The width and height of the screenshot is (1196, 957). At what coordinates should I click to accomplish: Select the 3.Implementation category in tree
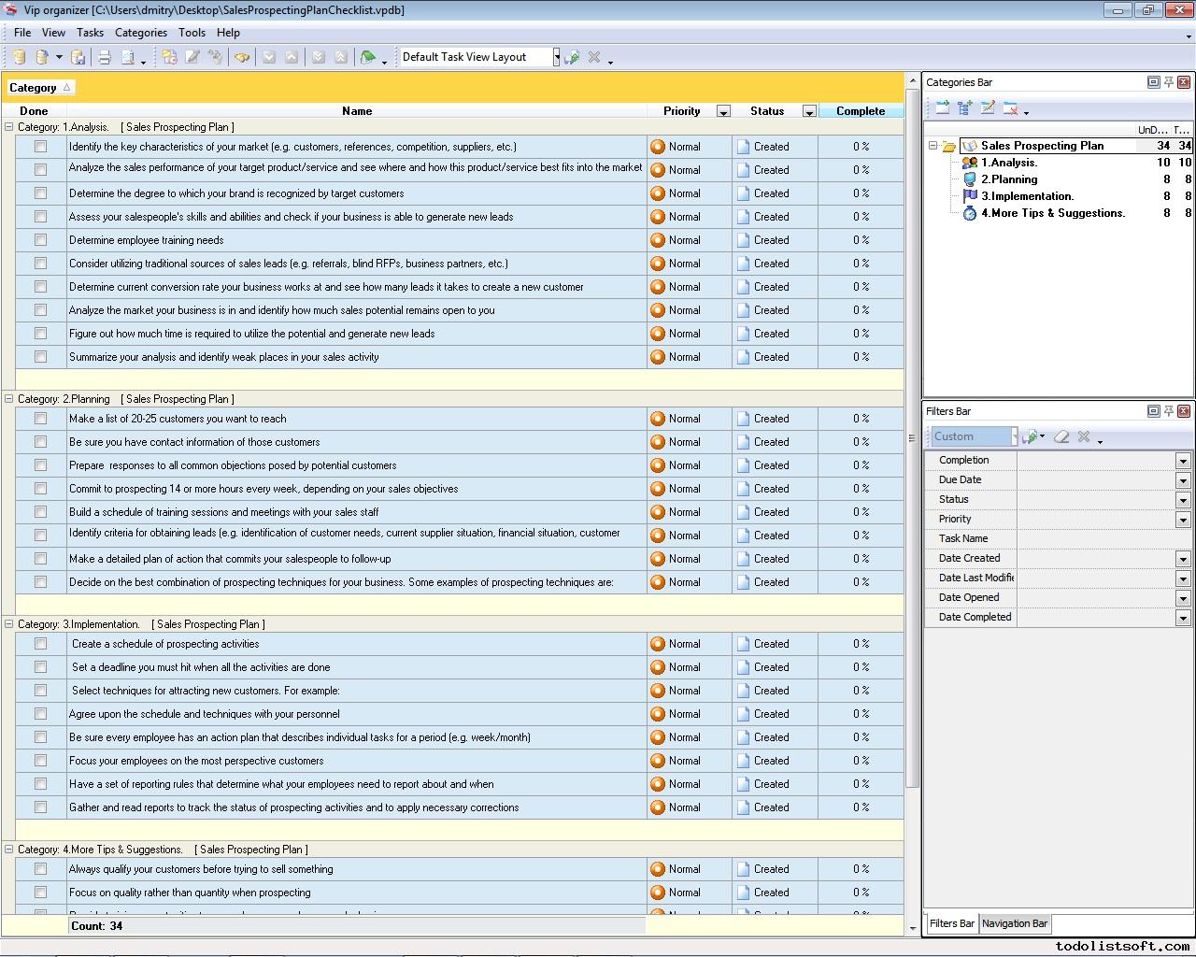[1027, 196]
